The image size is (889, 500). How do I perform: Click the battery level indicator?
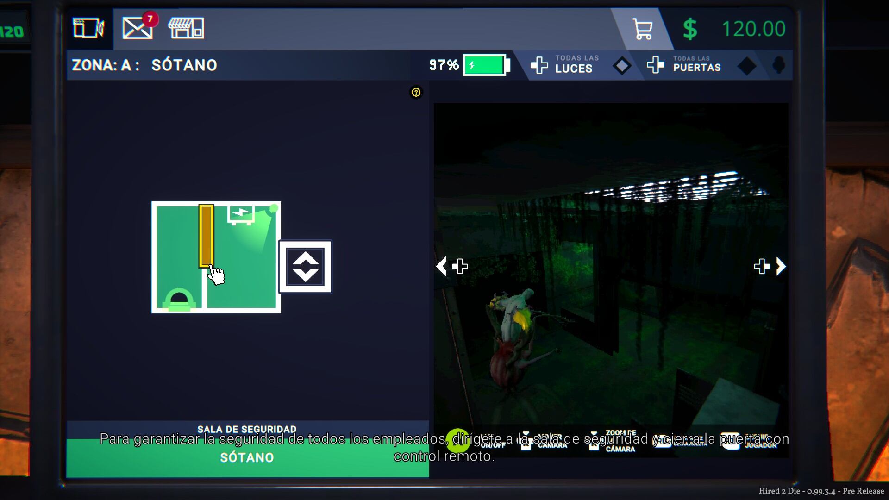pyautogui.click(x=486, y=65)
